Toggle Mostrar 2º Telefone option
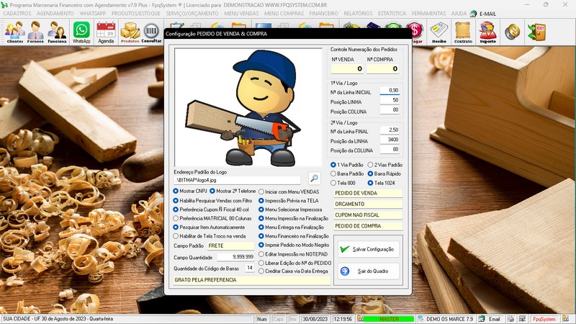The image size is (576, 324). coord(233,191)
